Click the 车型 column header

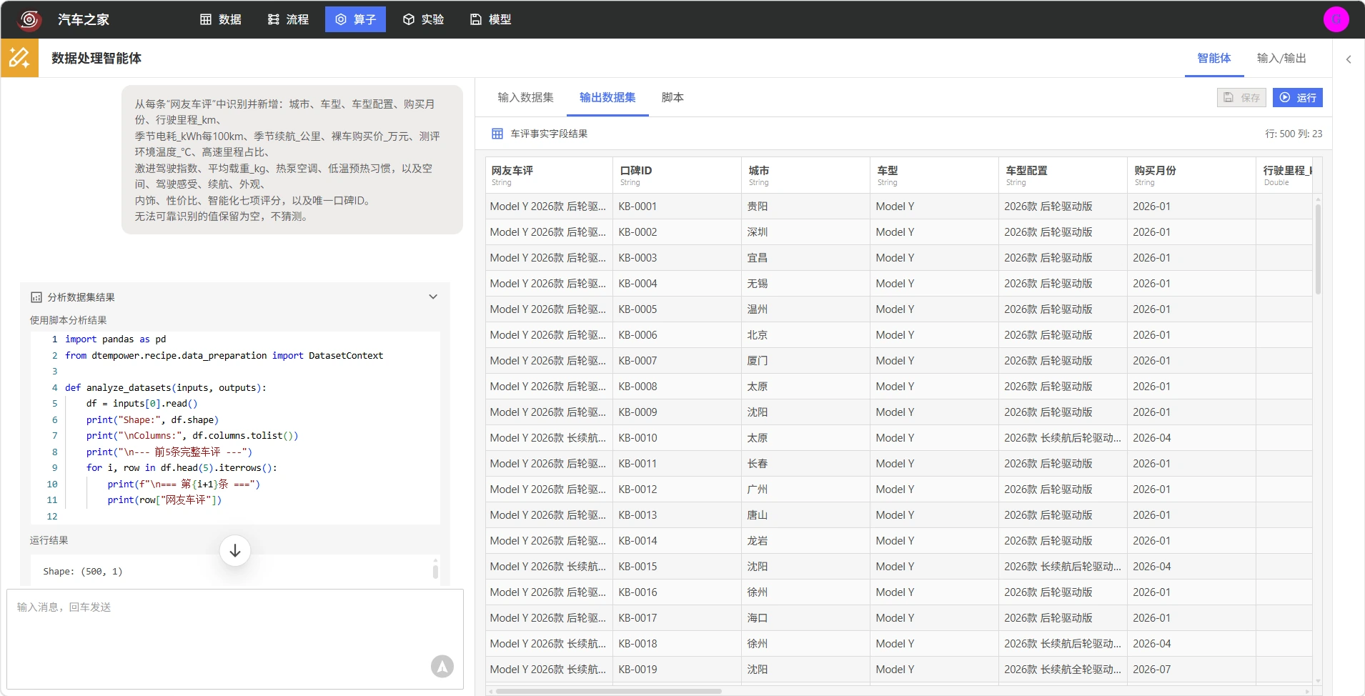coord(934,175)
